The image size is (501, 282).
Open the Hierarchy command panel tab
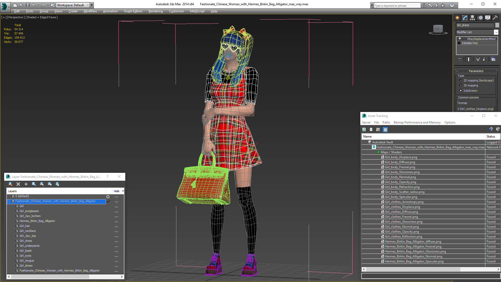coord(473,18)
